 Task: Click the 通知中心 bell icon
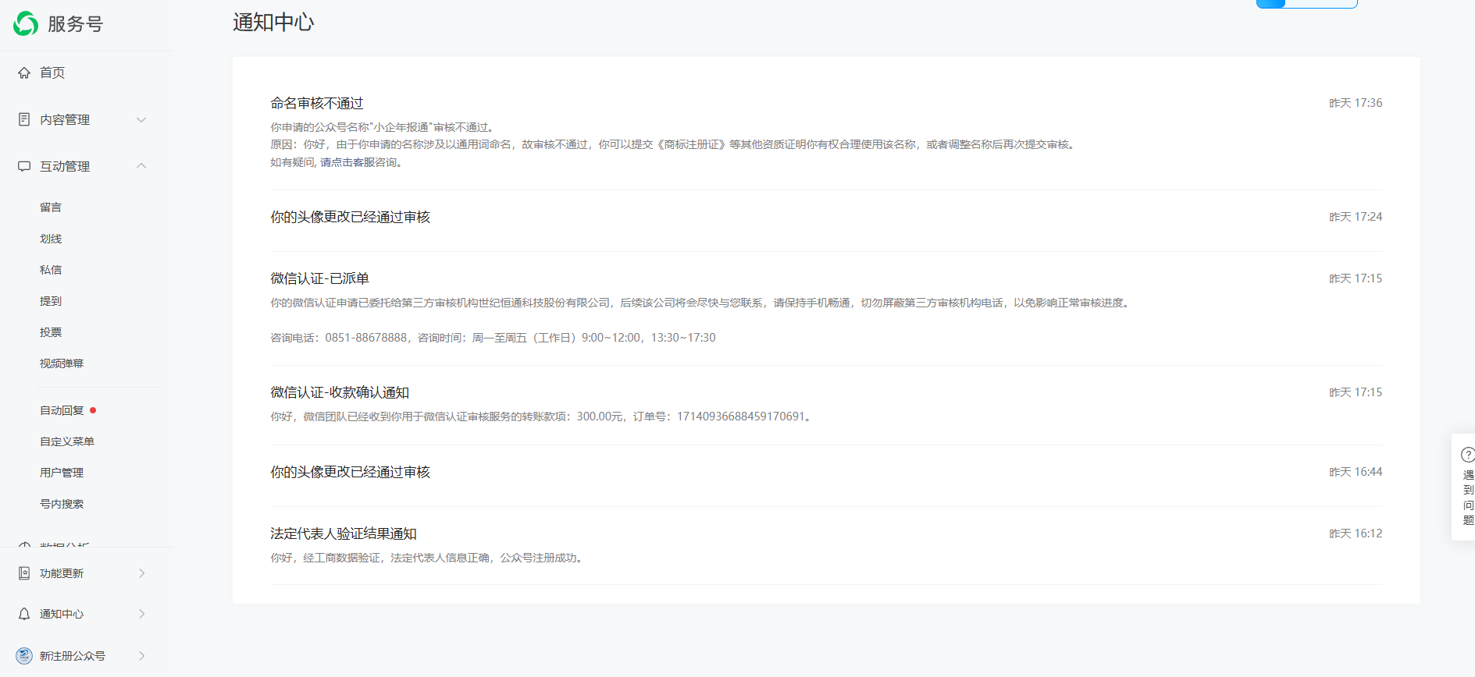[24, 614]
